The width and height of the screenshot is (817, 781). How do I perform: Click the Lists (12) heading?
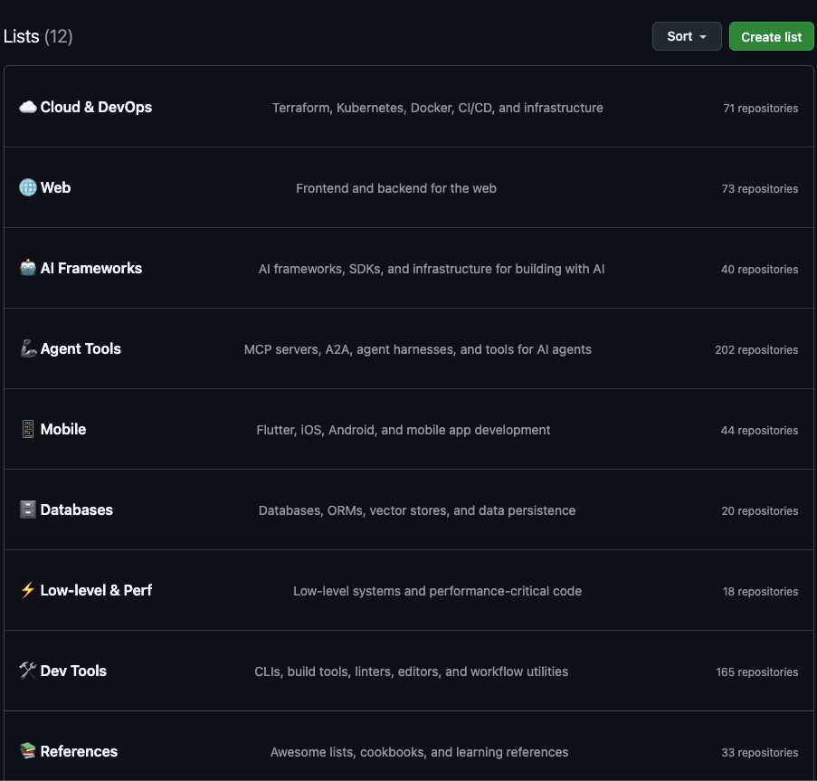38,36
